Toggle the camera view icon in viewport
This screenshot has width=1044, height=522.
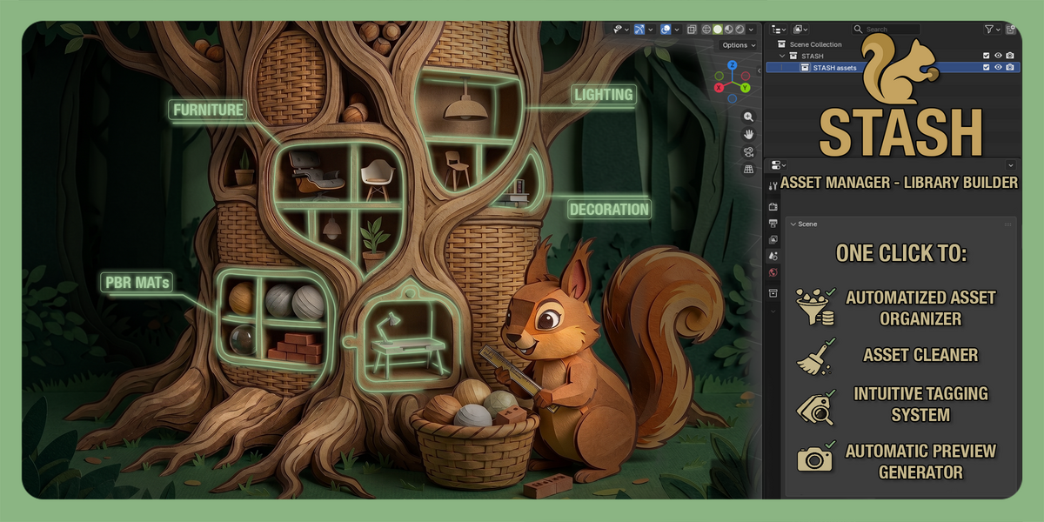[x=748, y=151]
